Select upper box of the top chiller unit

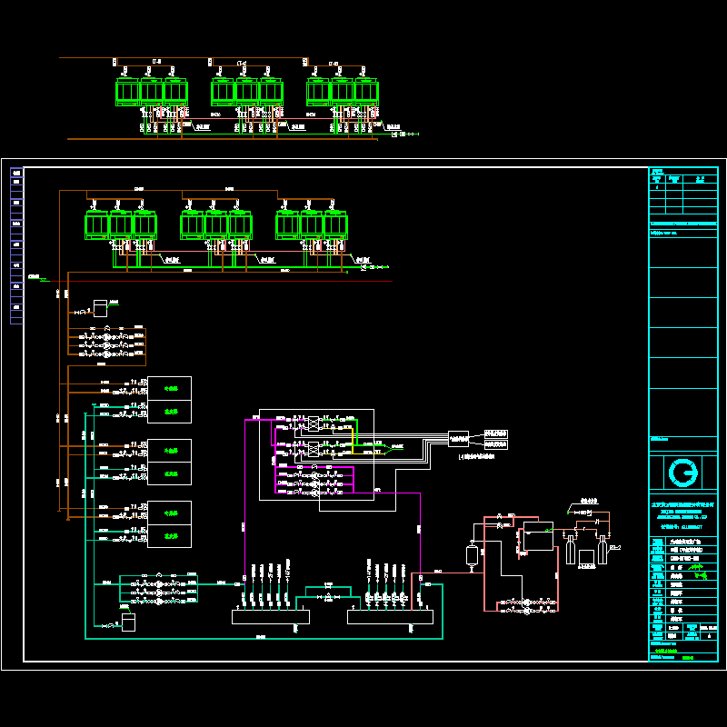[x=169, y=388]
